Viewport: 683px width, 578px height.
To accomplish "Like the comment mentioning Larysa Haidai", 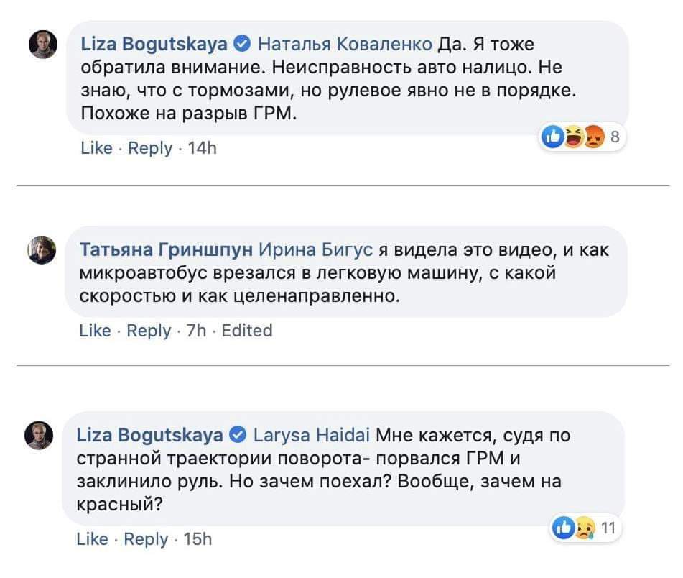I will pyautogui.click(x=93, y=539).
